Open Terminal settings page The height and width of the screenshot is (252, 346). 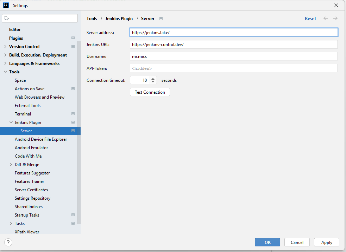tap(23, 114)
